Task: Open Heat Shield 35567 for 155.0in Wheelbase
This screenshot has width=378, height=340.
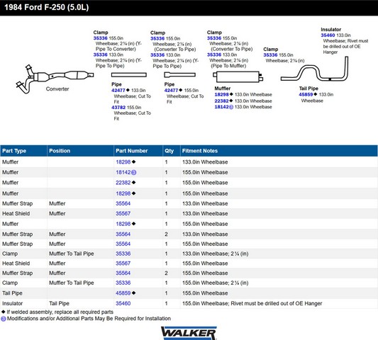Action: (123, 263)
